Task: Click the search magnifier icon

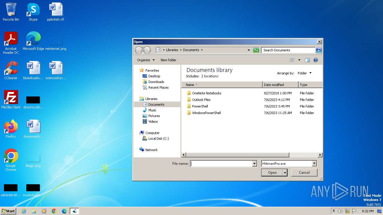Action: point(319,50)
